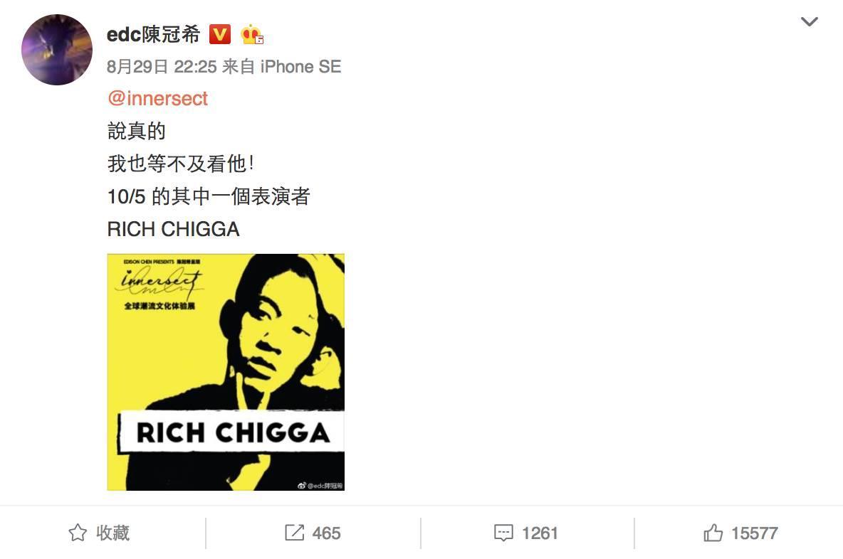Open the @innersect mention link

pyautogui.click(x=157, y=98)
